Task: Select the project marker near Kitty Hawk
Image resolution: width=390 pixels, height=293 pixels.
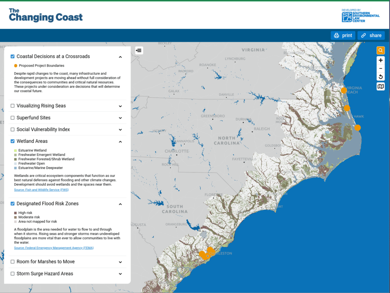Action: click(347, 108)
